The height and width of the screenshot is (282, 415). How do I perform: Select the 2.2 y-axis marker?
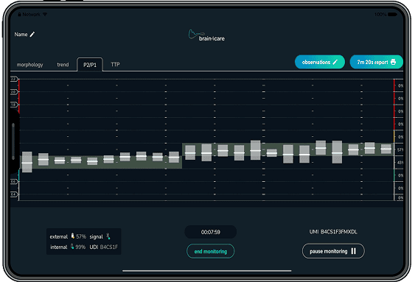[14, 79]
